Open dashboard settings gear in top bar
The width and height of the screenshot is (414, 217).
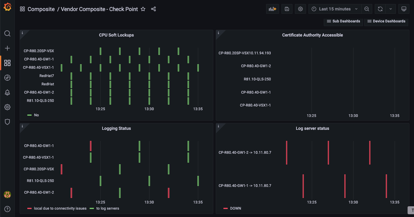coord(300,9)
